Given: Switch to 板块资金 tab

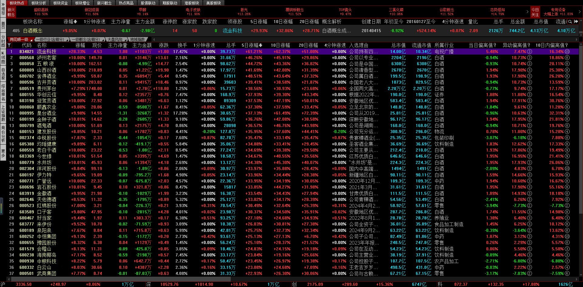Looking at the screenshot, I should (61, 3).
